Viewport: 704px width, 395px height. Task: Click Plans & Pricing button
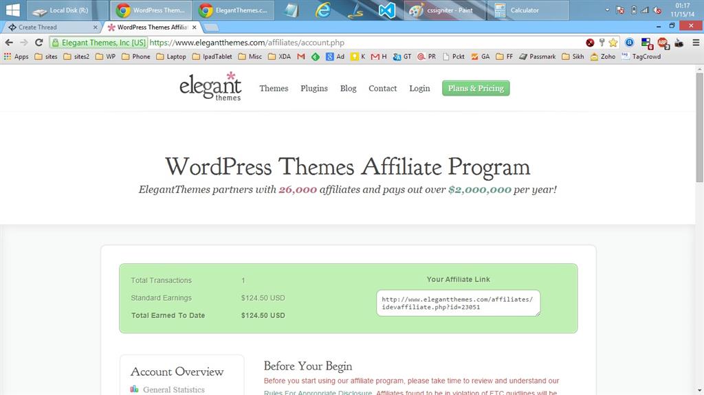(476, 88)
